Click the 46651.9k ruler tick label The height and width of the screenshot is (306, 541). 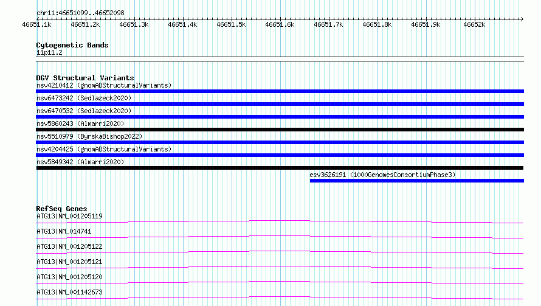(x=426, y=24)
